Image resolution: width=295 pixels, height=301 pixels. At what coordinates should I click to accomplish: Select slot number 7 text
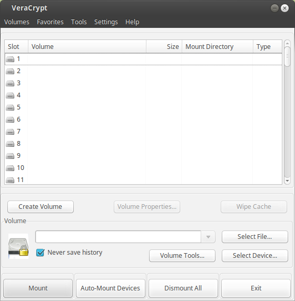point(18,132)
